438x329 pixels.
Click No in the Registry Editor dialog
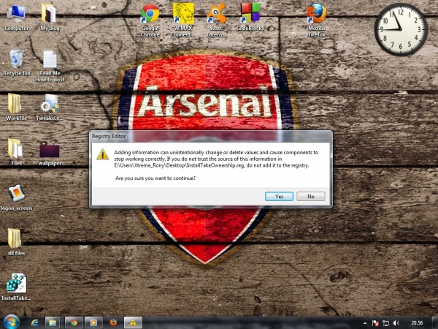[311, 197]
